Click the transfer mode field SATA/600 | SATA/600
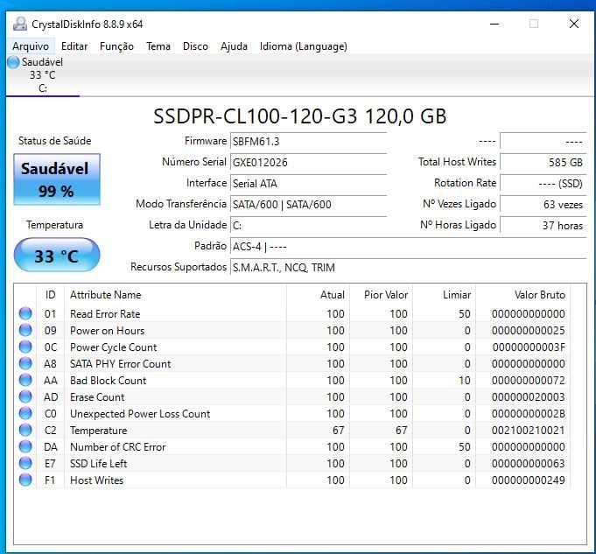Viewport: 596px width, 554px height. (x=308, y=204)
